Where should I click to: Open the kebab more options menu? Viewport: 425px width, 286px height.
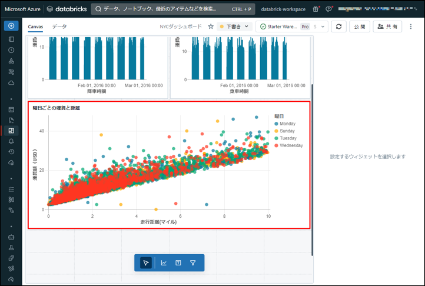[411, 26]
